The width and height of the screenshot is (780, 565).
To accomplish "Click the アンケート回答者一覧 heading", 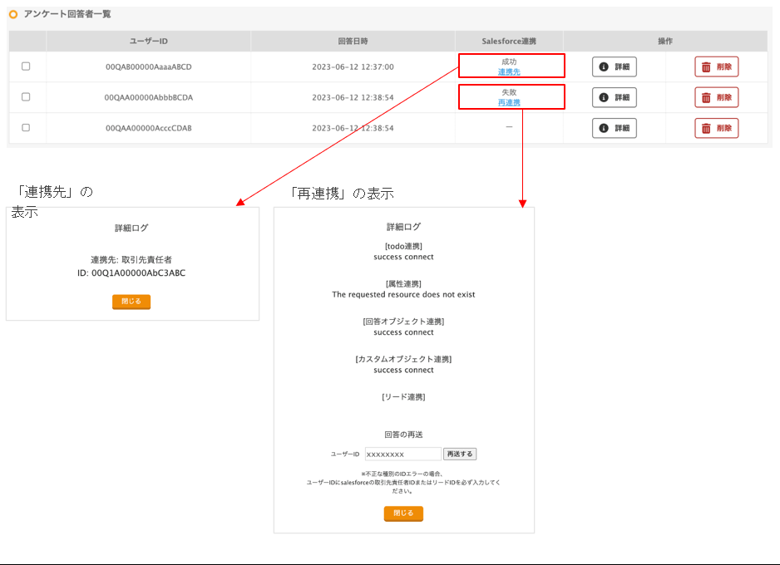I will pyautogui.click(x=67, y=14).
